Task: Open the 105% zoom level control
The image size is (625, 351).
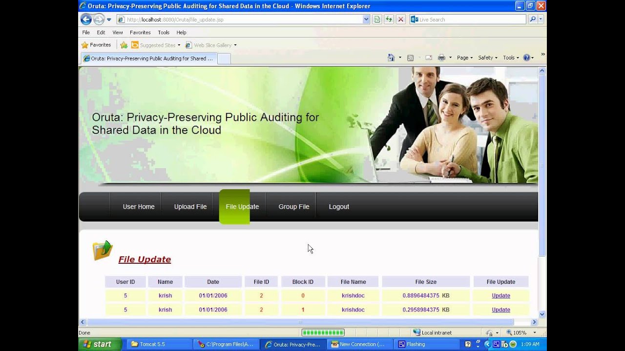Action: tap(521, 332)
